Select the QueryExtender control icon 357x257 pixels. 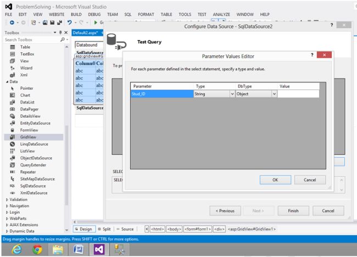[x=13, y=165]
